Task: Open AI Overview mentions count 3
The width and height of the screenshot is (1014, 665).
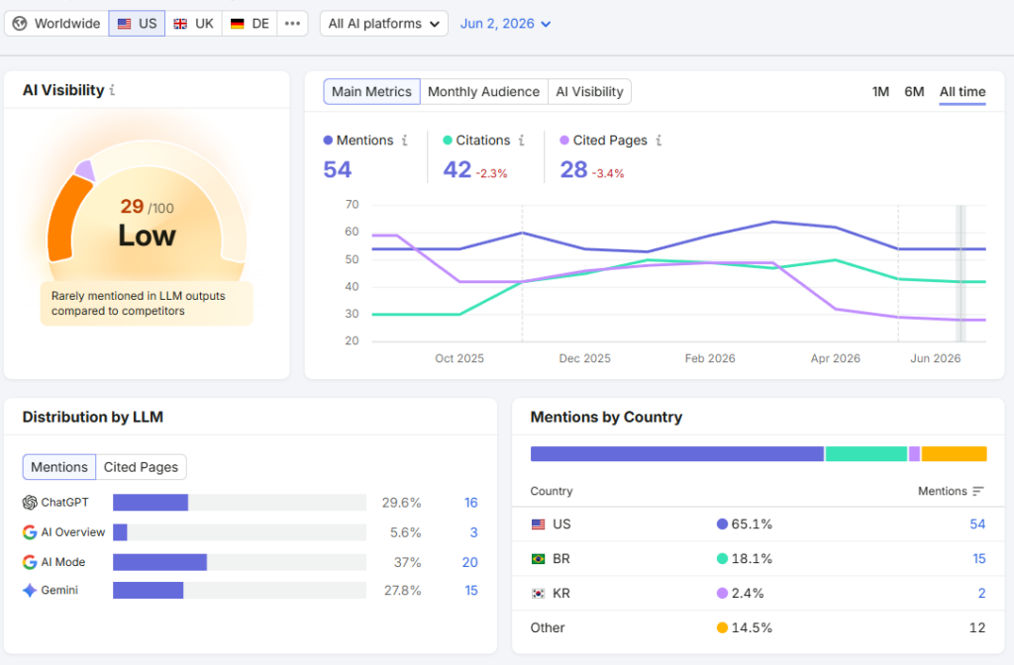Action: 473,532
